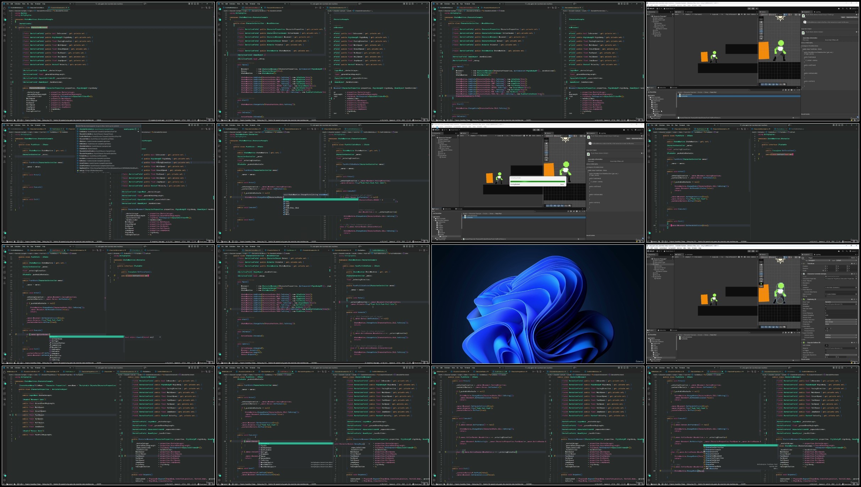
Task: Open the Body Type dropdown set to Dynamic
Action: (x=841, y=302)
